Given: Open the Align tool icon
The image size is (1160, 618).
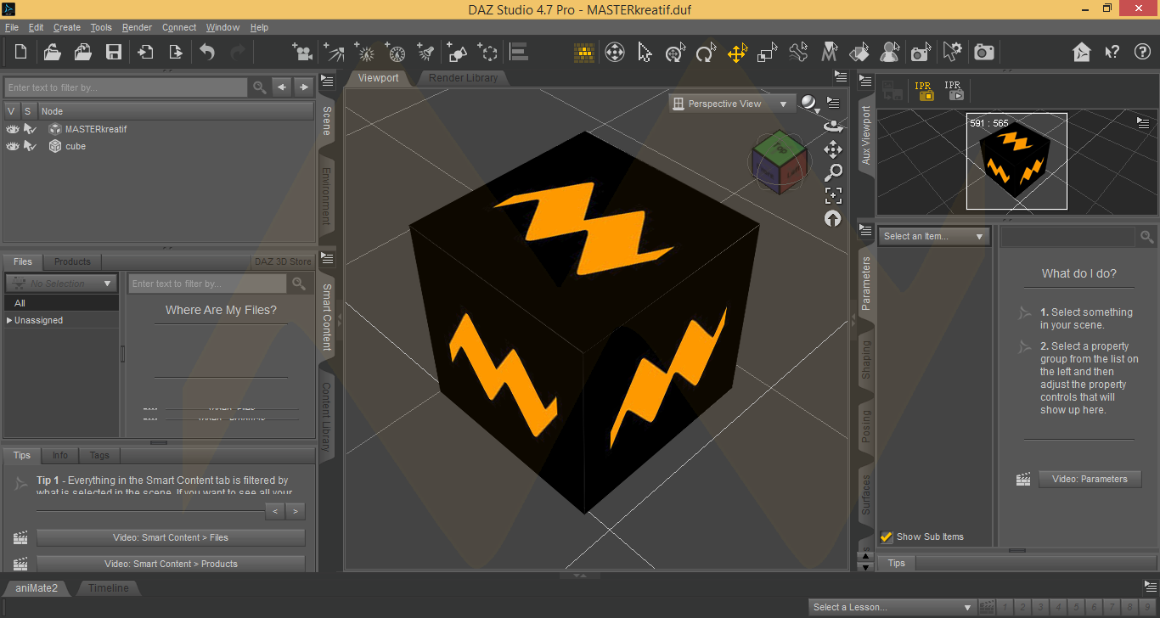Looking at the screenshot, I should (x=519, y=53).
